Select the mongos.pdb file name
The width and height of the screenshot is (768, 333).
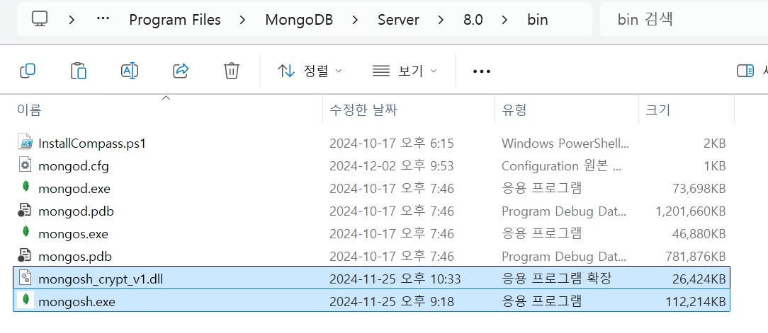[x=75, y=256]
